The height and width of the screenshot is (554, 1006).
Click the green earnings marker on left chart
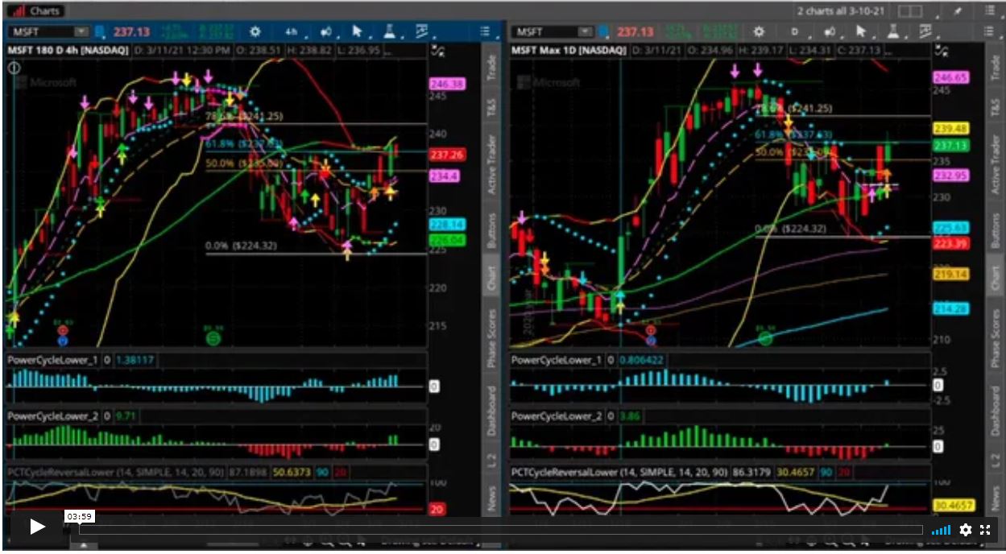click(x=213, y=339)
